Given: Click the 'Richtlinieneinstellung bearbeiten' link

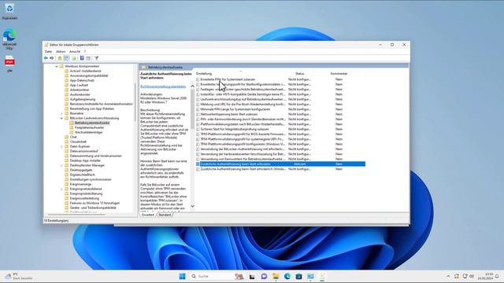Looking at the screenshot, I should pyautogui.click(x=163, y=86).
